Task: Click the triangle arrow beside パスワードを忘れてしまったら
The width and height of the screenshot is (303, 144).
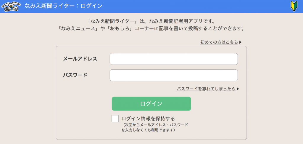Action: 238,89
